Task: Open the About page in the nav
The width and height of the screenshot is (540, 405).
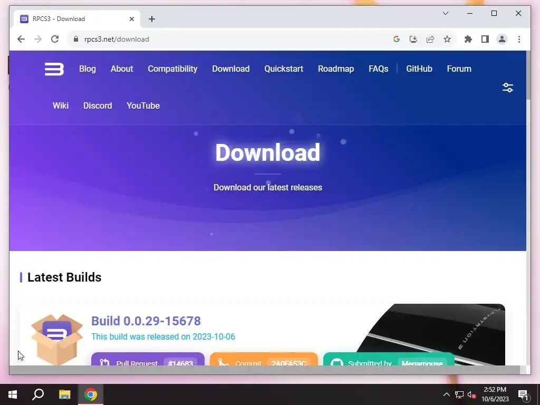Action: pos(122,69)
